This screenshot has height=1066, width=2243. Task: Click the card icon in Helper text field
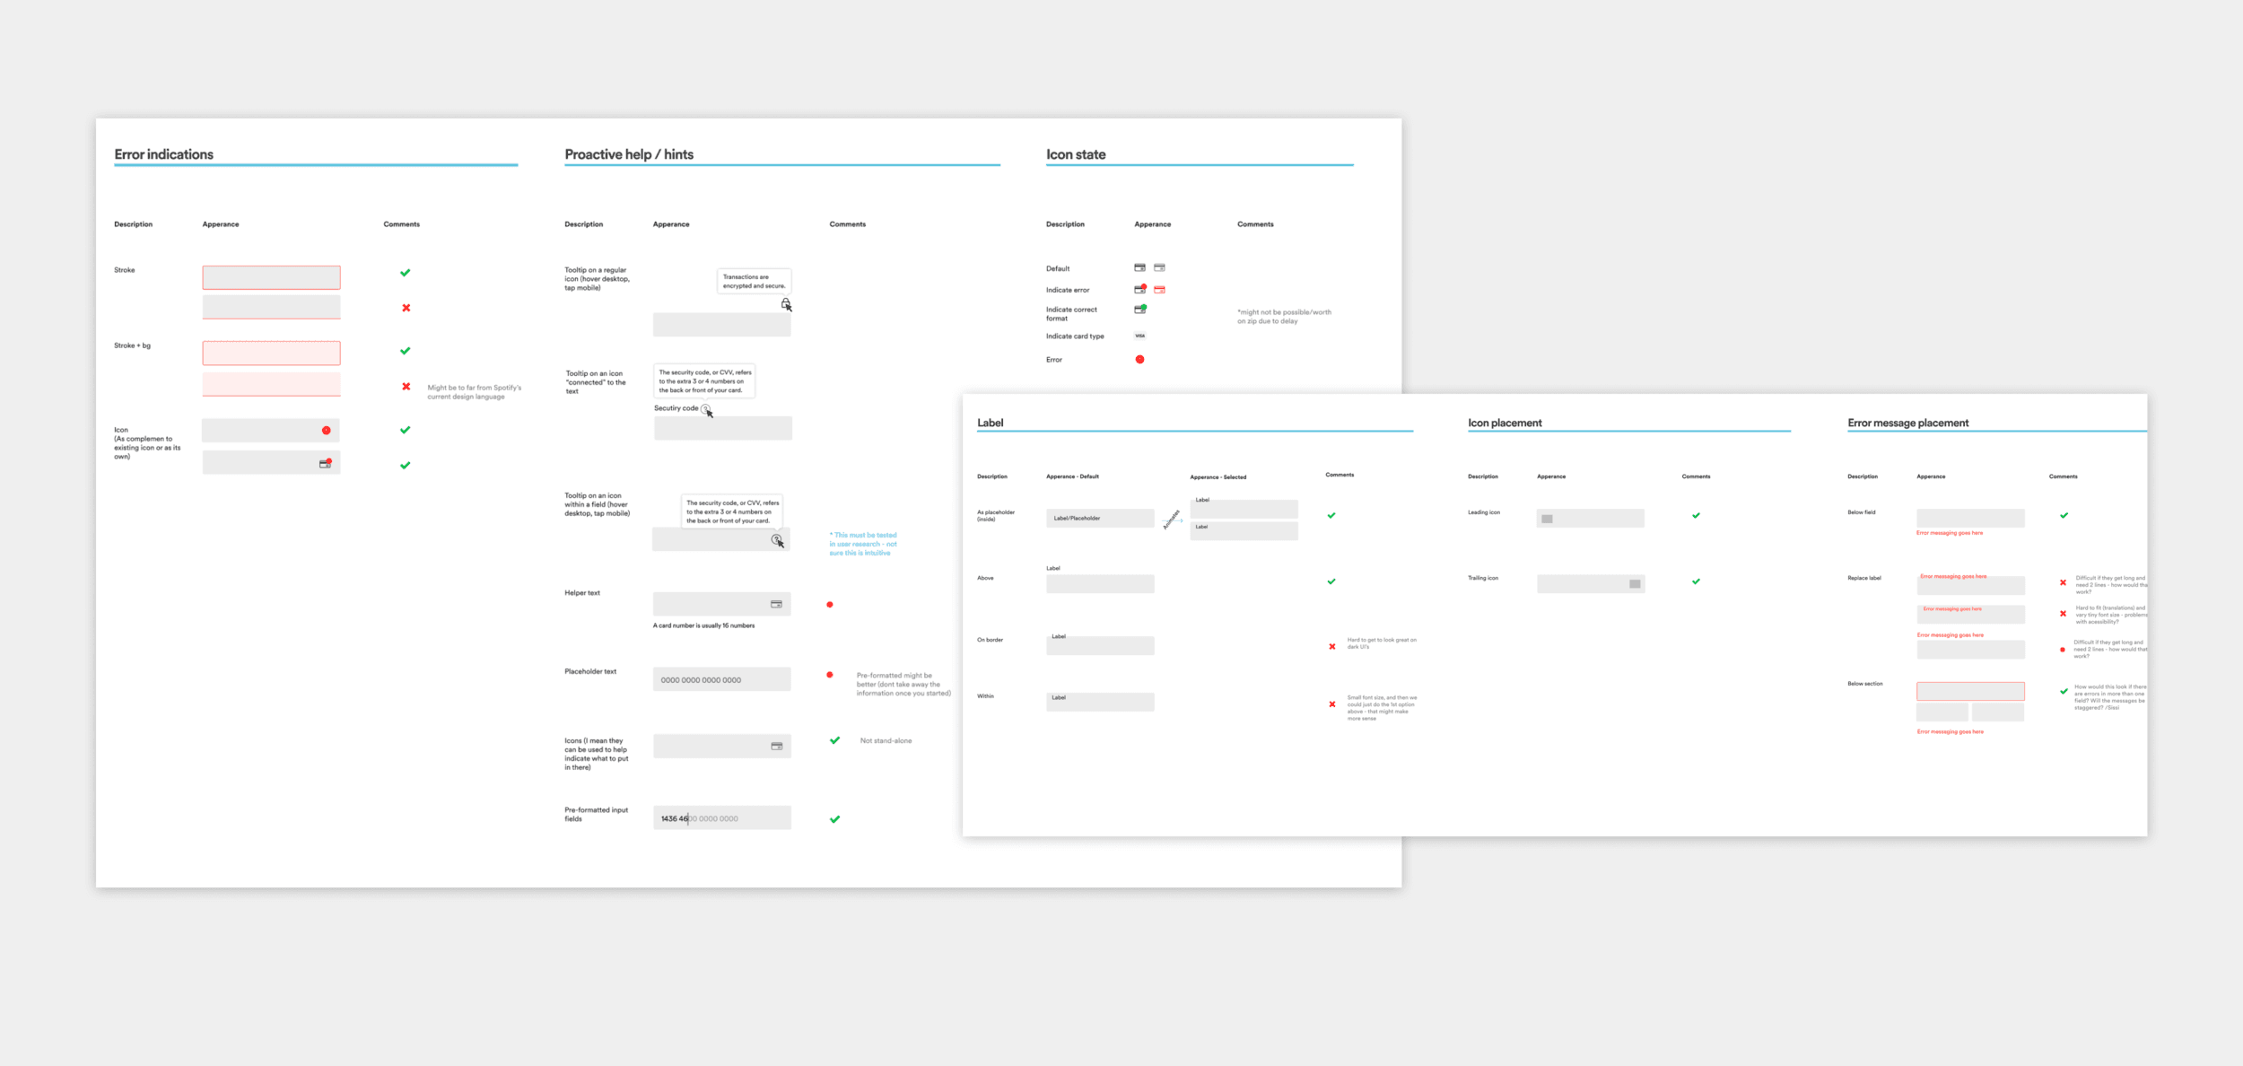[x=776, y=604]
